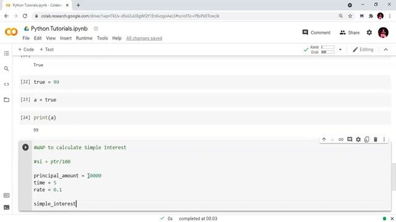The image size is (396, 222).
Task: Open table of contents sidebar
Action: coord(7,54)
